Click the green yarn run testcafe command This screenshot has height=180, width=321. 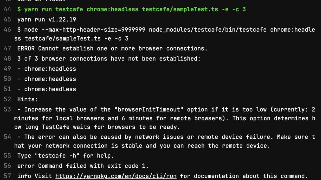coord(132,9)
